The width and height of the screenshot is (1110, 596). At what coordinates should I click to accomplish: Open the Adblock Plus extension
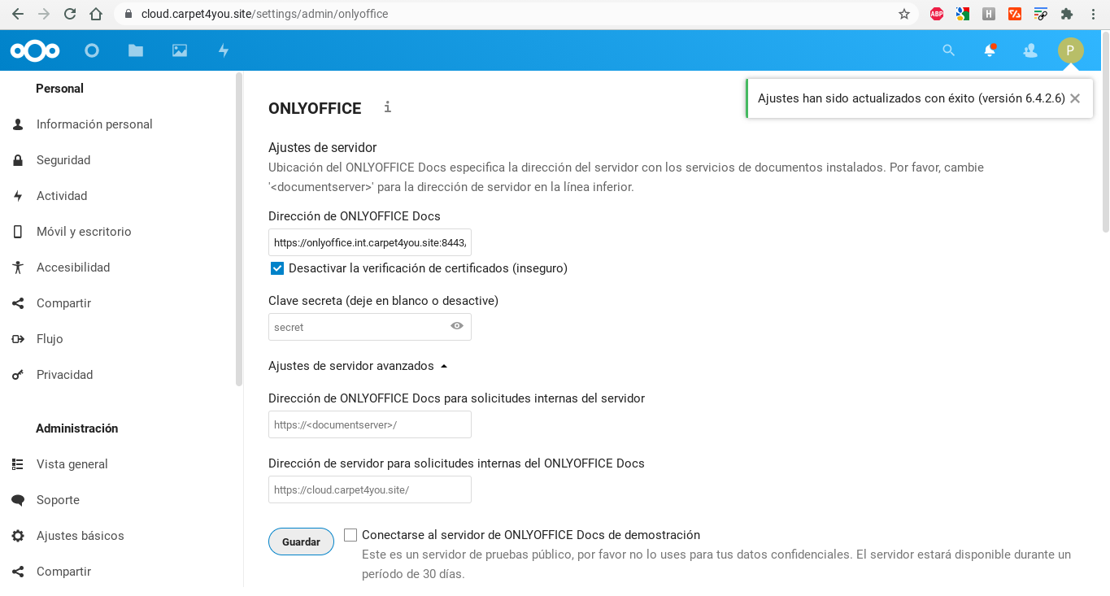tap(937, 14)
